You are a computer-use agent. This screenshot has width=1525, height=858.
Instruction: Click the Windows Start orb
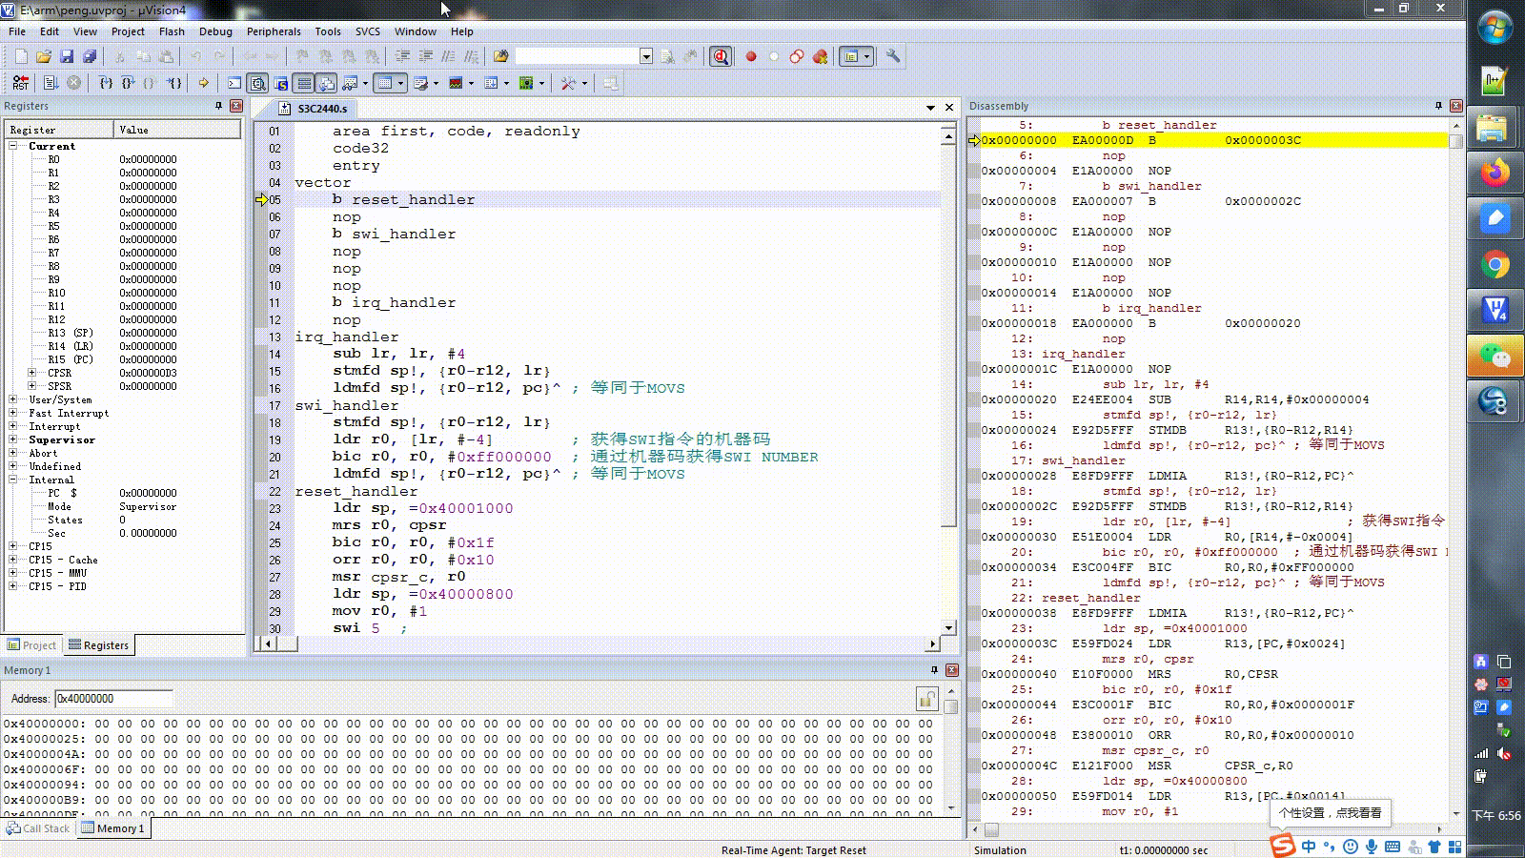pos(1495,28)
